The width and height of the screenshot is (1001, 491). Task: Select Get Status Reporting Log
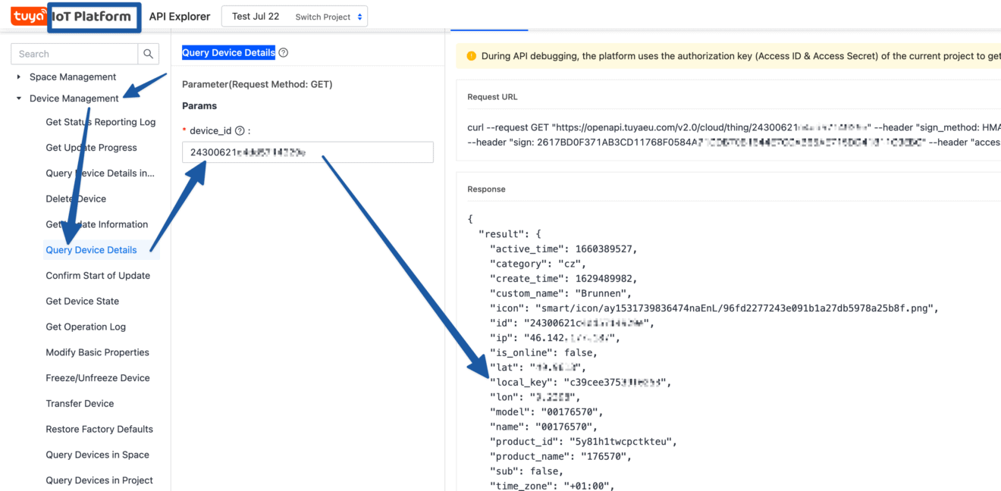100,122
